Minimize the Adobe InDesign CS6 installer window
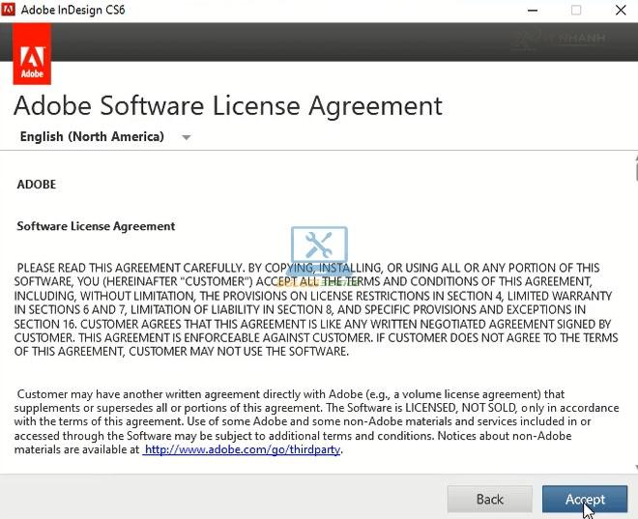 532,11
